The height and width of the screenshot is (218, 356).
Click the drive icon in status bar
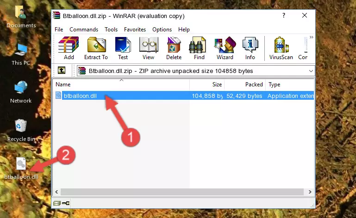pyautogui.click(x=57, y=203)
